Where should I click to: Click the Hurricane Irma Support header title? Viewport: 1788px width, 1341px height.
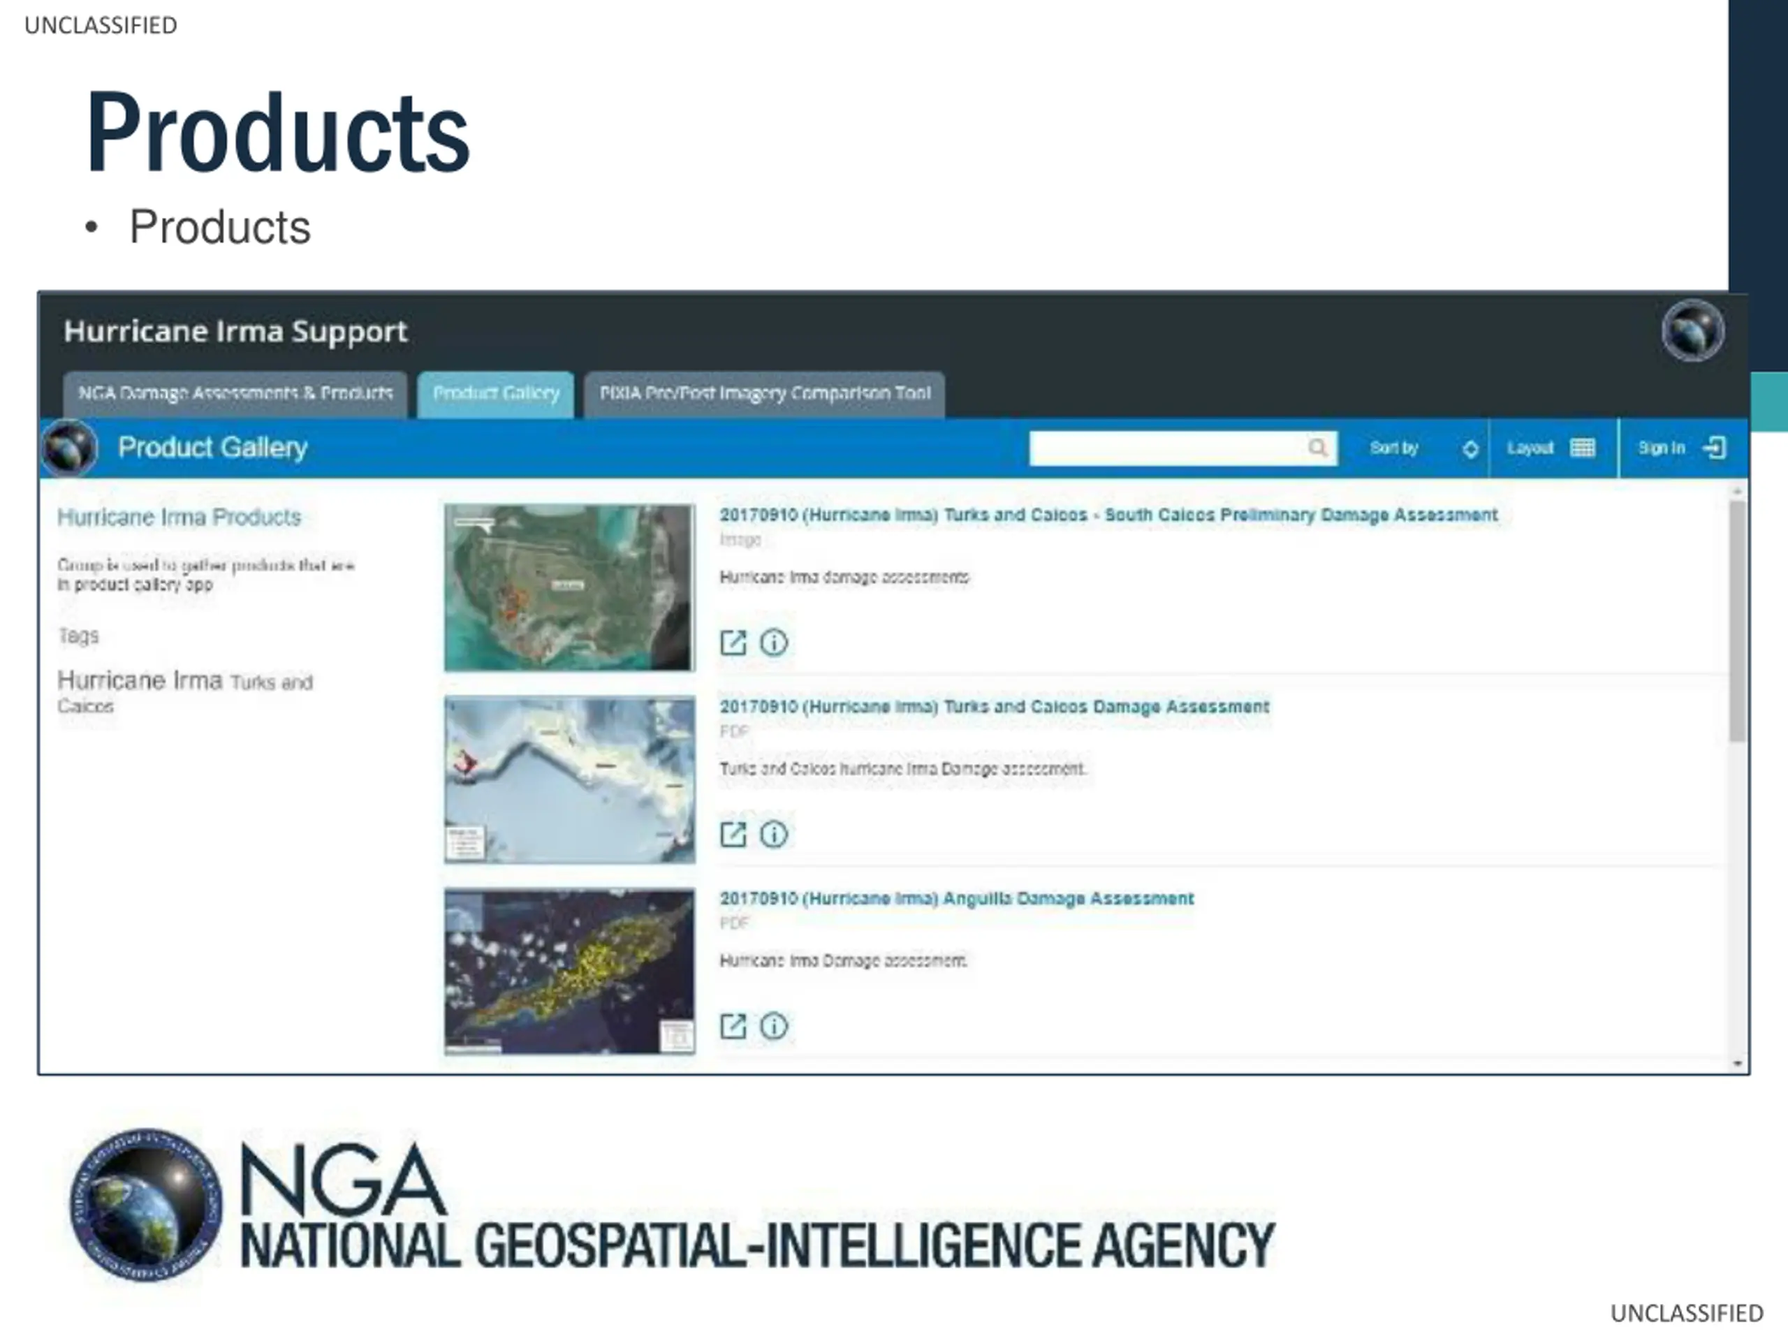tap(235, 332)
